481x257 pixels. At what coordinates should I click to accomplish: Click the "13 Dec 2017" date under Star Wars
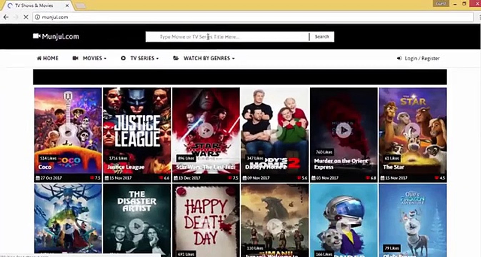[187, 178]
